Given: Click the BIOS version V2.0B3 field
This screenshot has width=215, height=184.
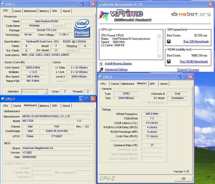Looking at the screenshot, I should coord(56,153).
